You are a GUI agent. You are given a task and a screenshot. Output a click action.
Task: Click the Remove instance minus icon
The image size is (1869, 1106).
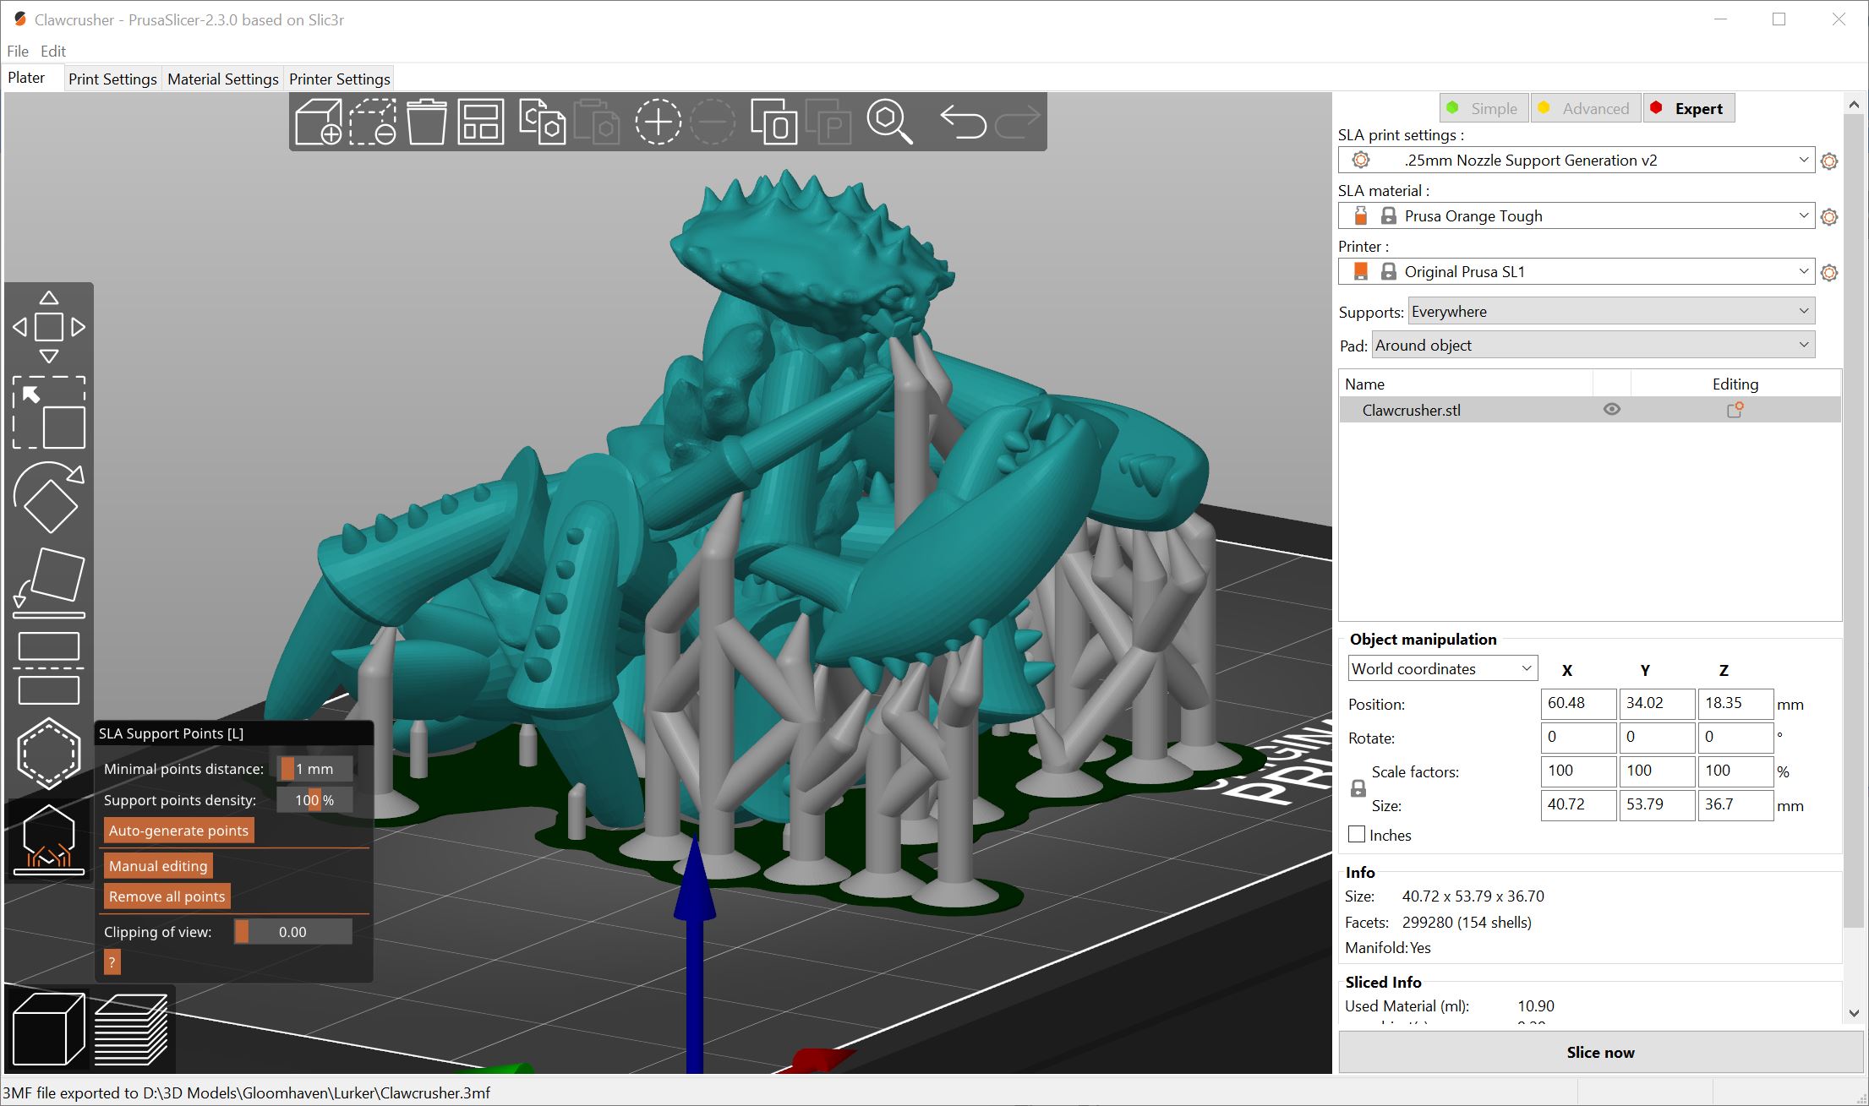coord(713,122)
